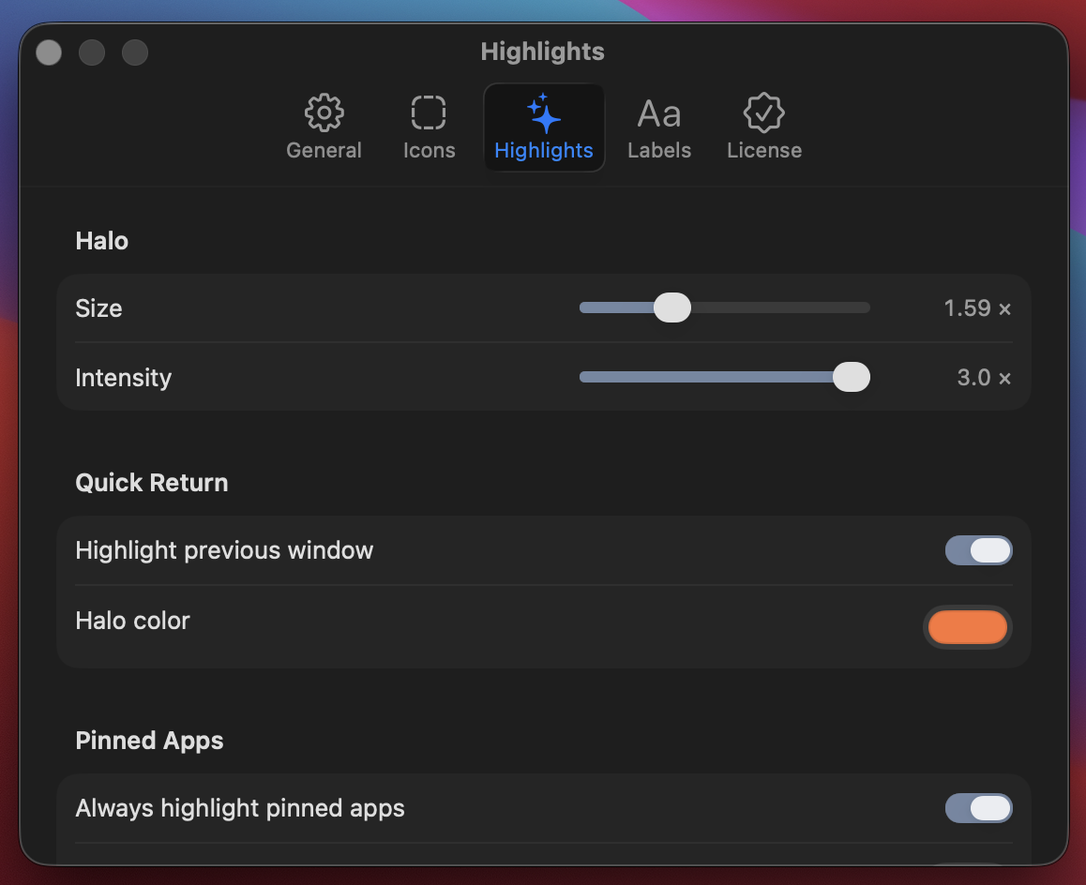
Task: Click Always highlight pinned apps label
Action: pos(240,808)
